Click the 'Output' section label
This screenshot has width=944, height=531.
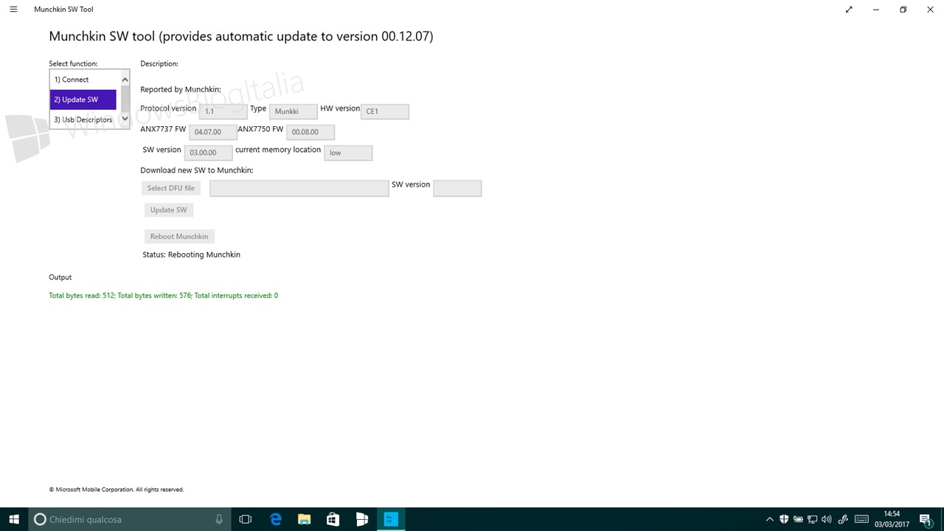[x=60, y=277]
